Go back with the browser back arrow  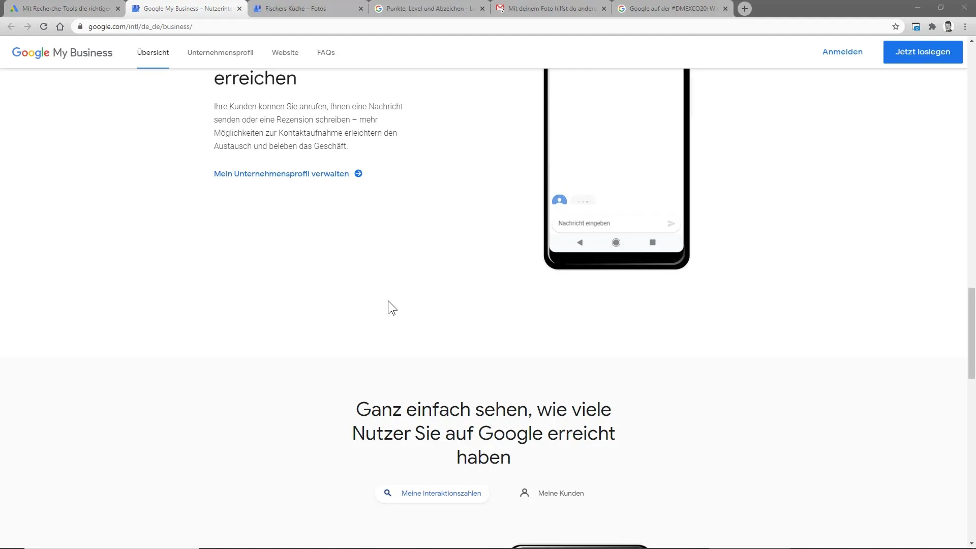click(11, 26)
